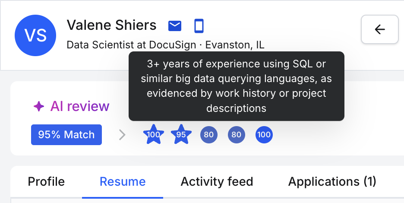Switch to the Resume tab
Image resolution: width=404 pixels, height=203 pixels.
tap(123, 181)
